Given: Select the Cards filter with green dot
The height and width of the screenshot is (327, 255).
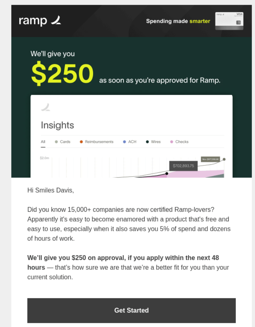Looking at the screenshot, I should pos(62,142).
